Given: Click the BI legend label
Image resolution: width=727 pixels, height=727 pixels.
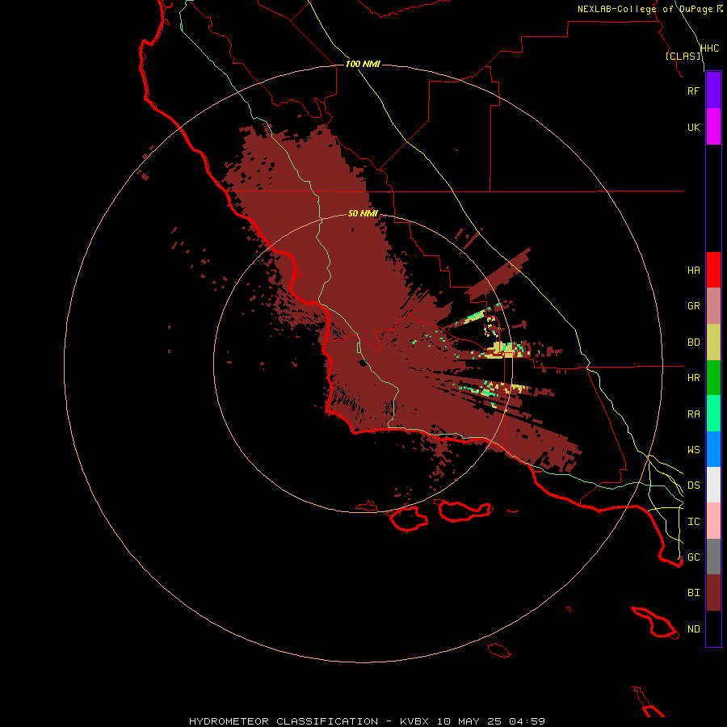Looking at the screenshot, I should tap(693, 593).
